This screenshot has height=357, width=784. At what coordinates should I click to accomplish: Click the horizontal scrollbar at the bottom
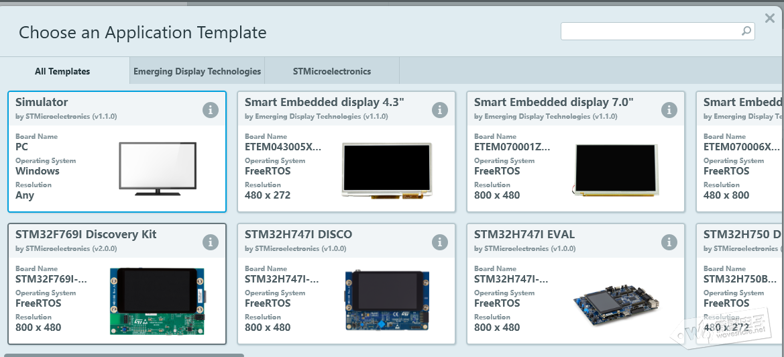pos(123,355)
